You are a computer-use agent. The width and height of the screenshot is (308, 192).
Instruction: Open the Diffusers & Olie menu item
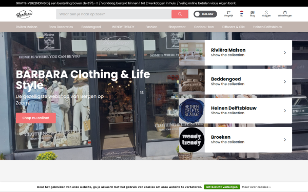[x=234, y=27]
